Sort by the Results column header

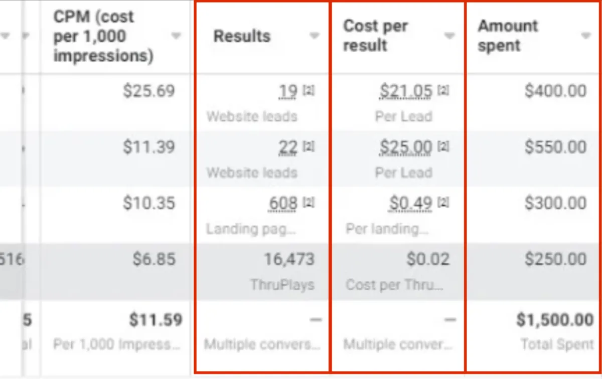point(242,36)
